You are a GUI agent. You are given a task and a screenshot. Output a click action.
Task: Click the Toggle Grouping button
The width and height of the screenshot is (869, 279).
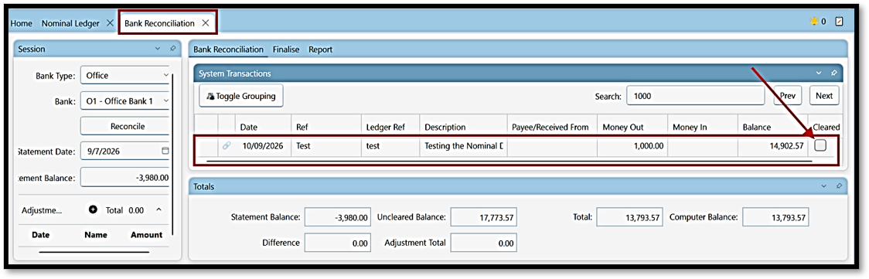pyautogui.click(x=241, y=96)
